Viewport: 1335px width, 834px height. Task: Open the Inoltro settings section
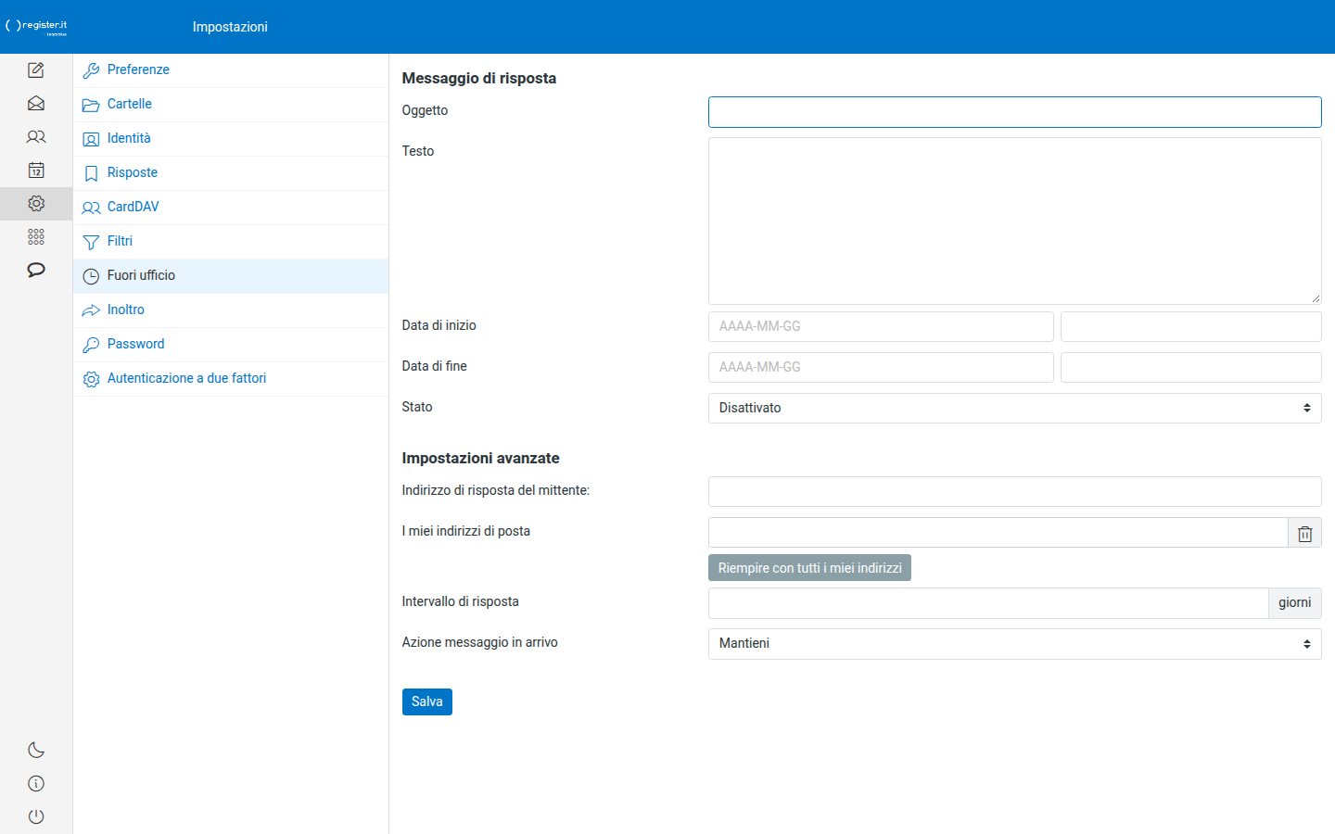pyautogui.click(x=231, y=310)
